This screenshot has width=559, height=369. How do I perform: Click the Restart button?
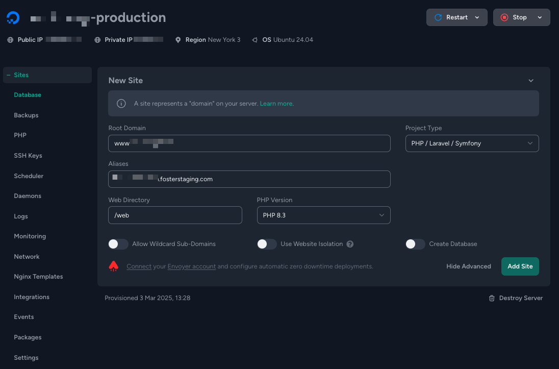pyautogui.click(x=456, y=17)
